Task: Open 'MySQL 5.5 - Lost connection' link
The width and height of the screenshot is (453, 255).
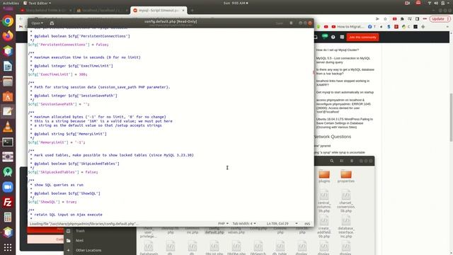Action: click(343, 60)
